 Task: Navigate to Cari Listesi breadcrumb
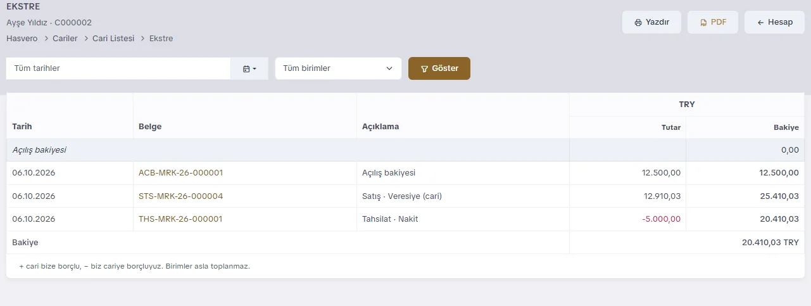[113, 39]
